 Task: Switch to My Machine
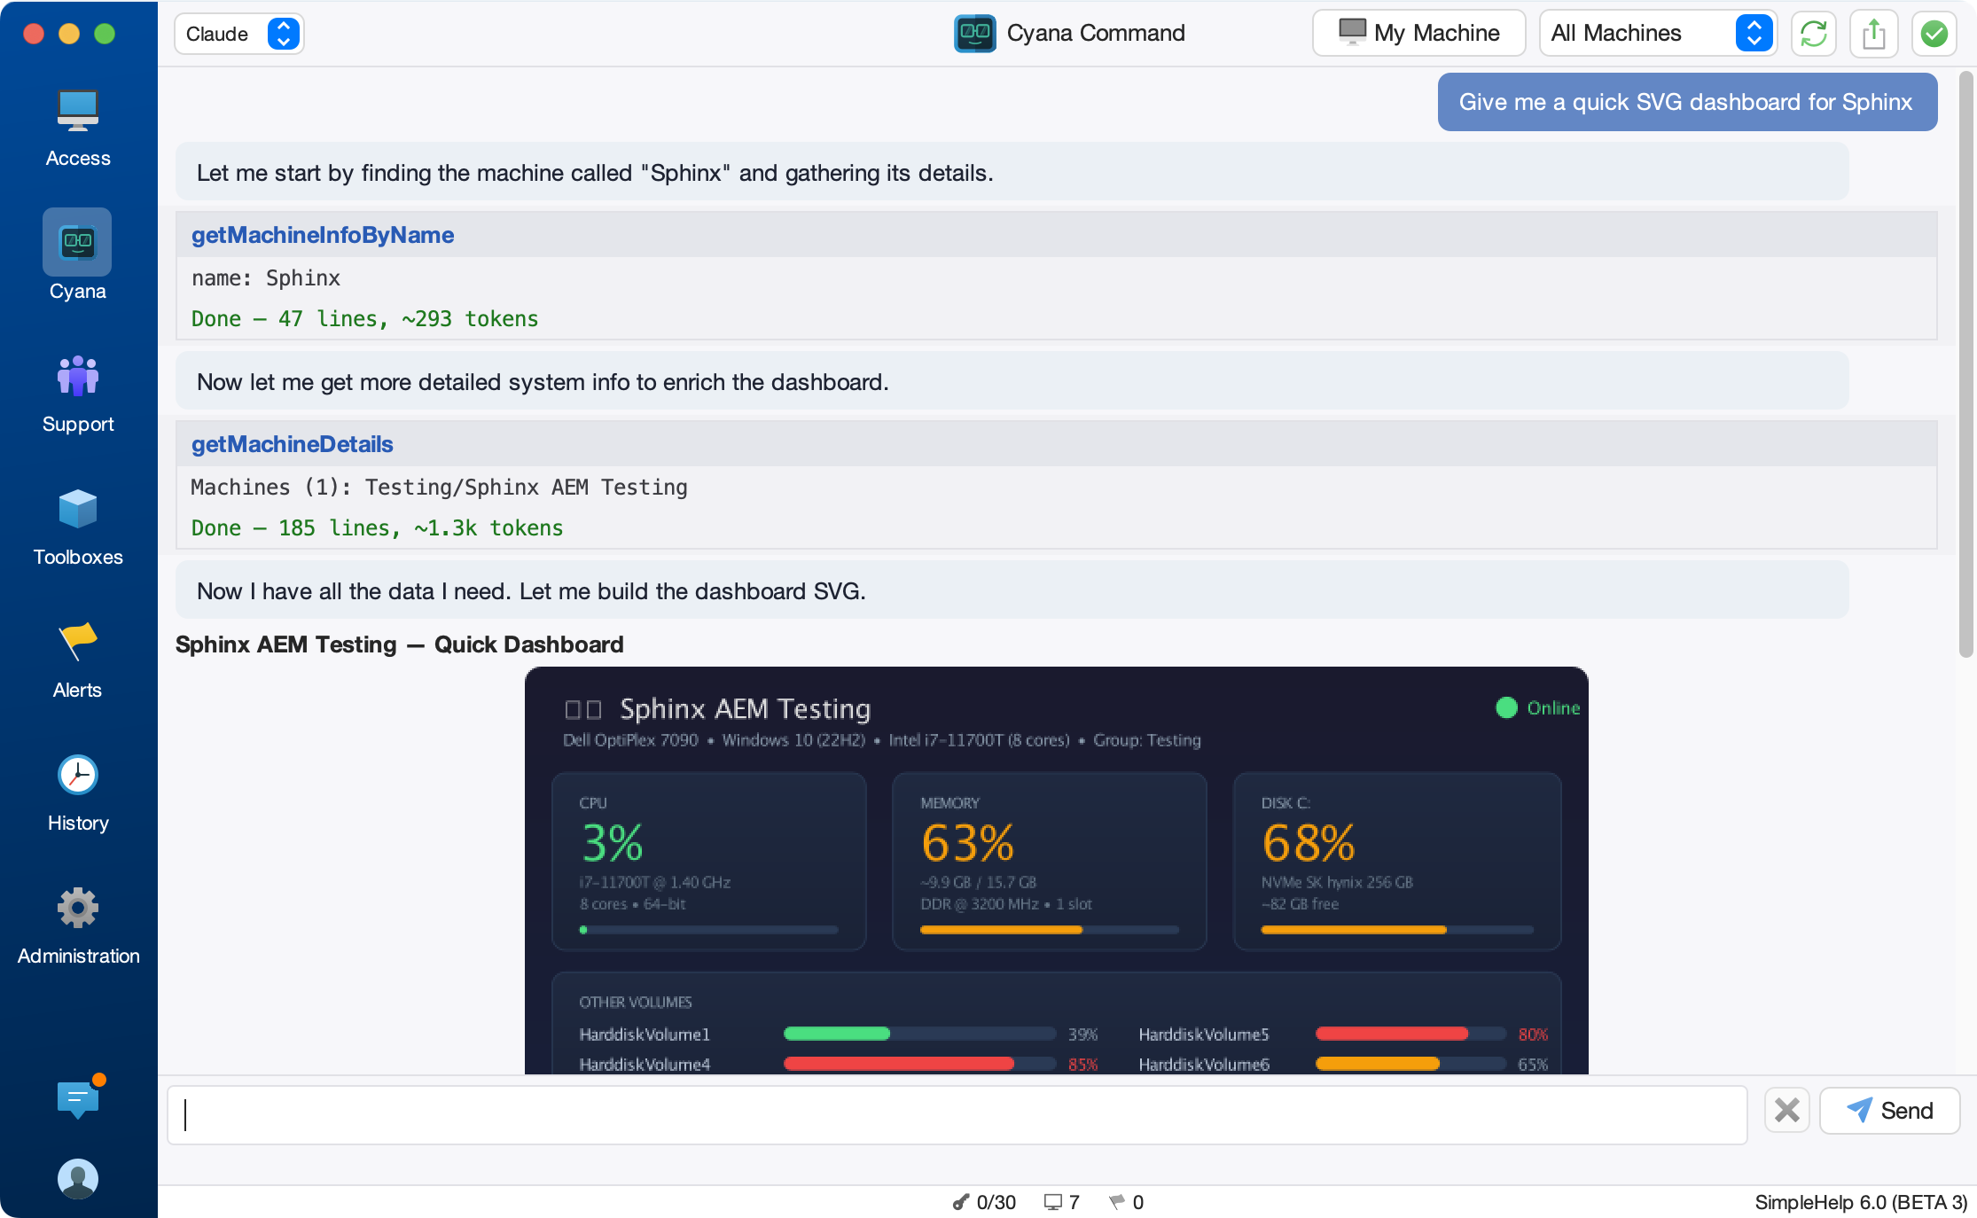pyautogui.click(x=1418, y=32)
